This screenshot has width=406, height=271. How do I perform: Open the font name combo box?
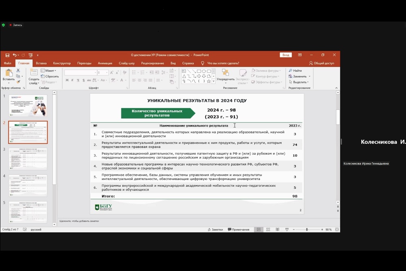80,73
